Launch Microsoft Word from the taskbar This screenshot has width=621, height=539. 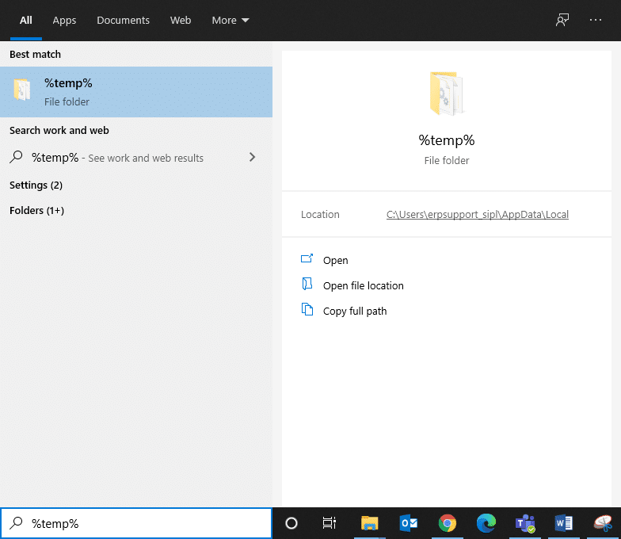pos(563,523)
